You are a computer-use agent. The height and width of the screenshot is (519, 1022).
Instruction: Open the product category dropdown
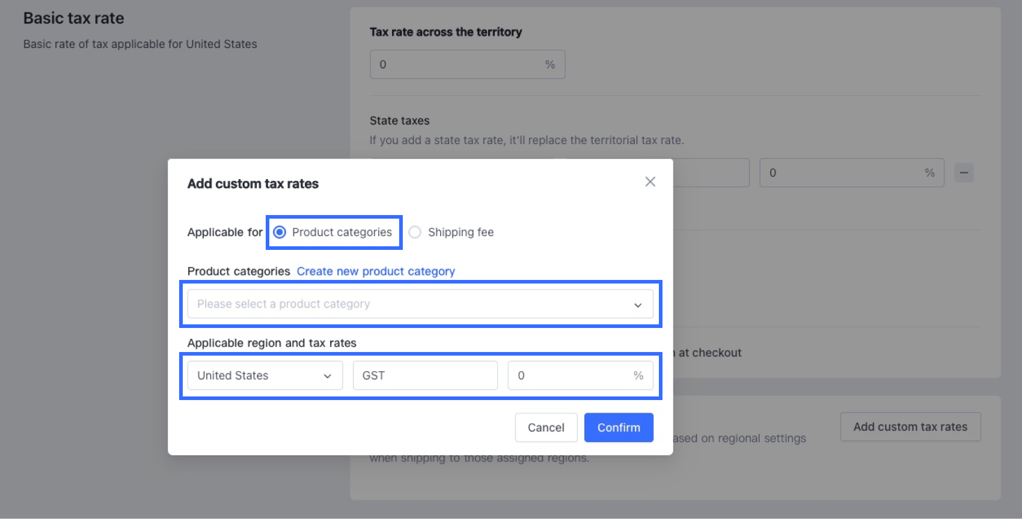(420, 304)
